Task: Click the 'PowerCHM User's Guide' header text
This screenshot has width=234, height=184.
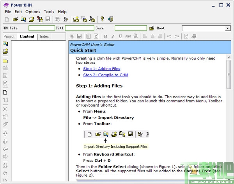Action: (92, 45)
